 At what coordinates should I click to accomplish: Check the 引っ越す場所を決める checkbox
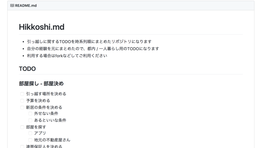pyautogui.click(x=22, y=94)
